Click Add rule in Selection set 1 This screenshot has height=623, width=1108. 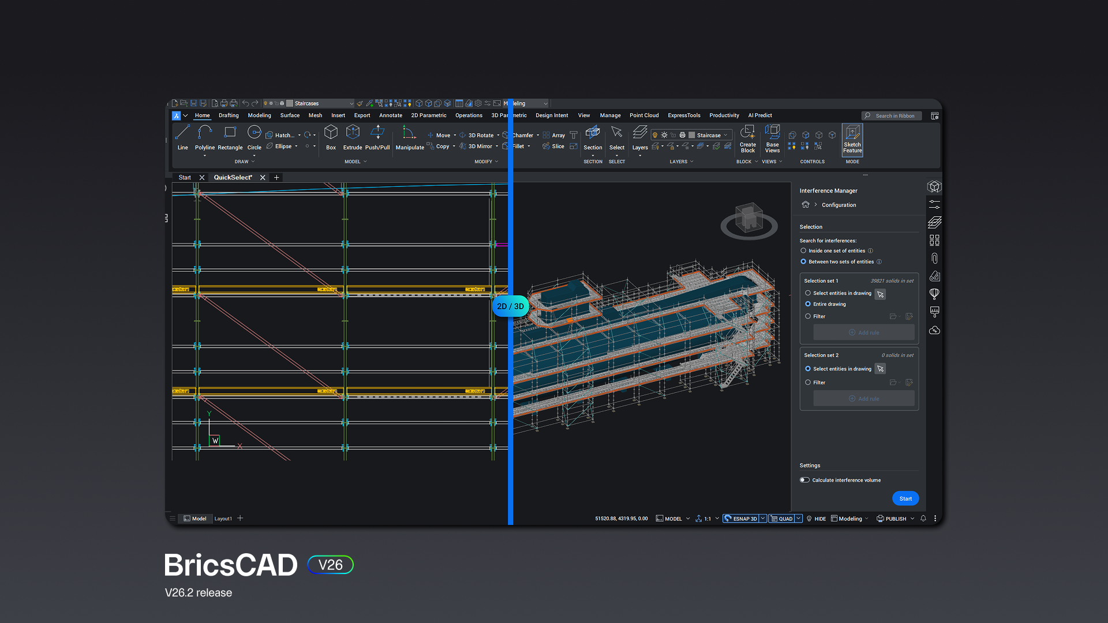click(864, 332)
